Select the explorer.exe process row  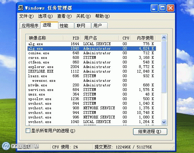(92, 67)
